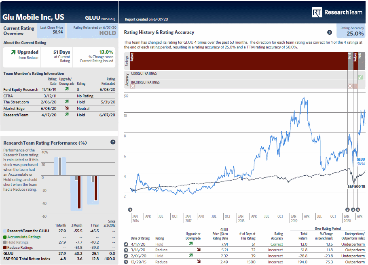Click CORRECT RATINGS row label
Image resolution: width=368 pixels, height=265 pixels.
point(144,74)
